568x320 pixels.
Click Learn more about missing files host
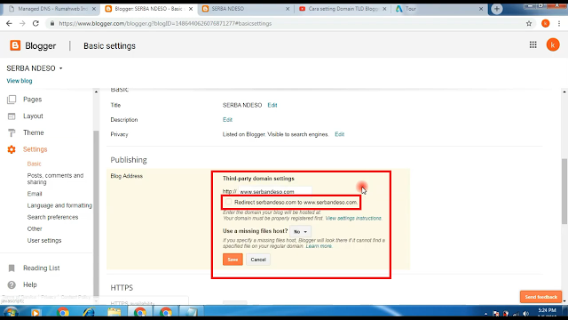point(319,246)
